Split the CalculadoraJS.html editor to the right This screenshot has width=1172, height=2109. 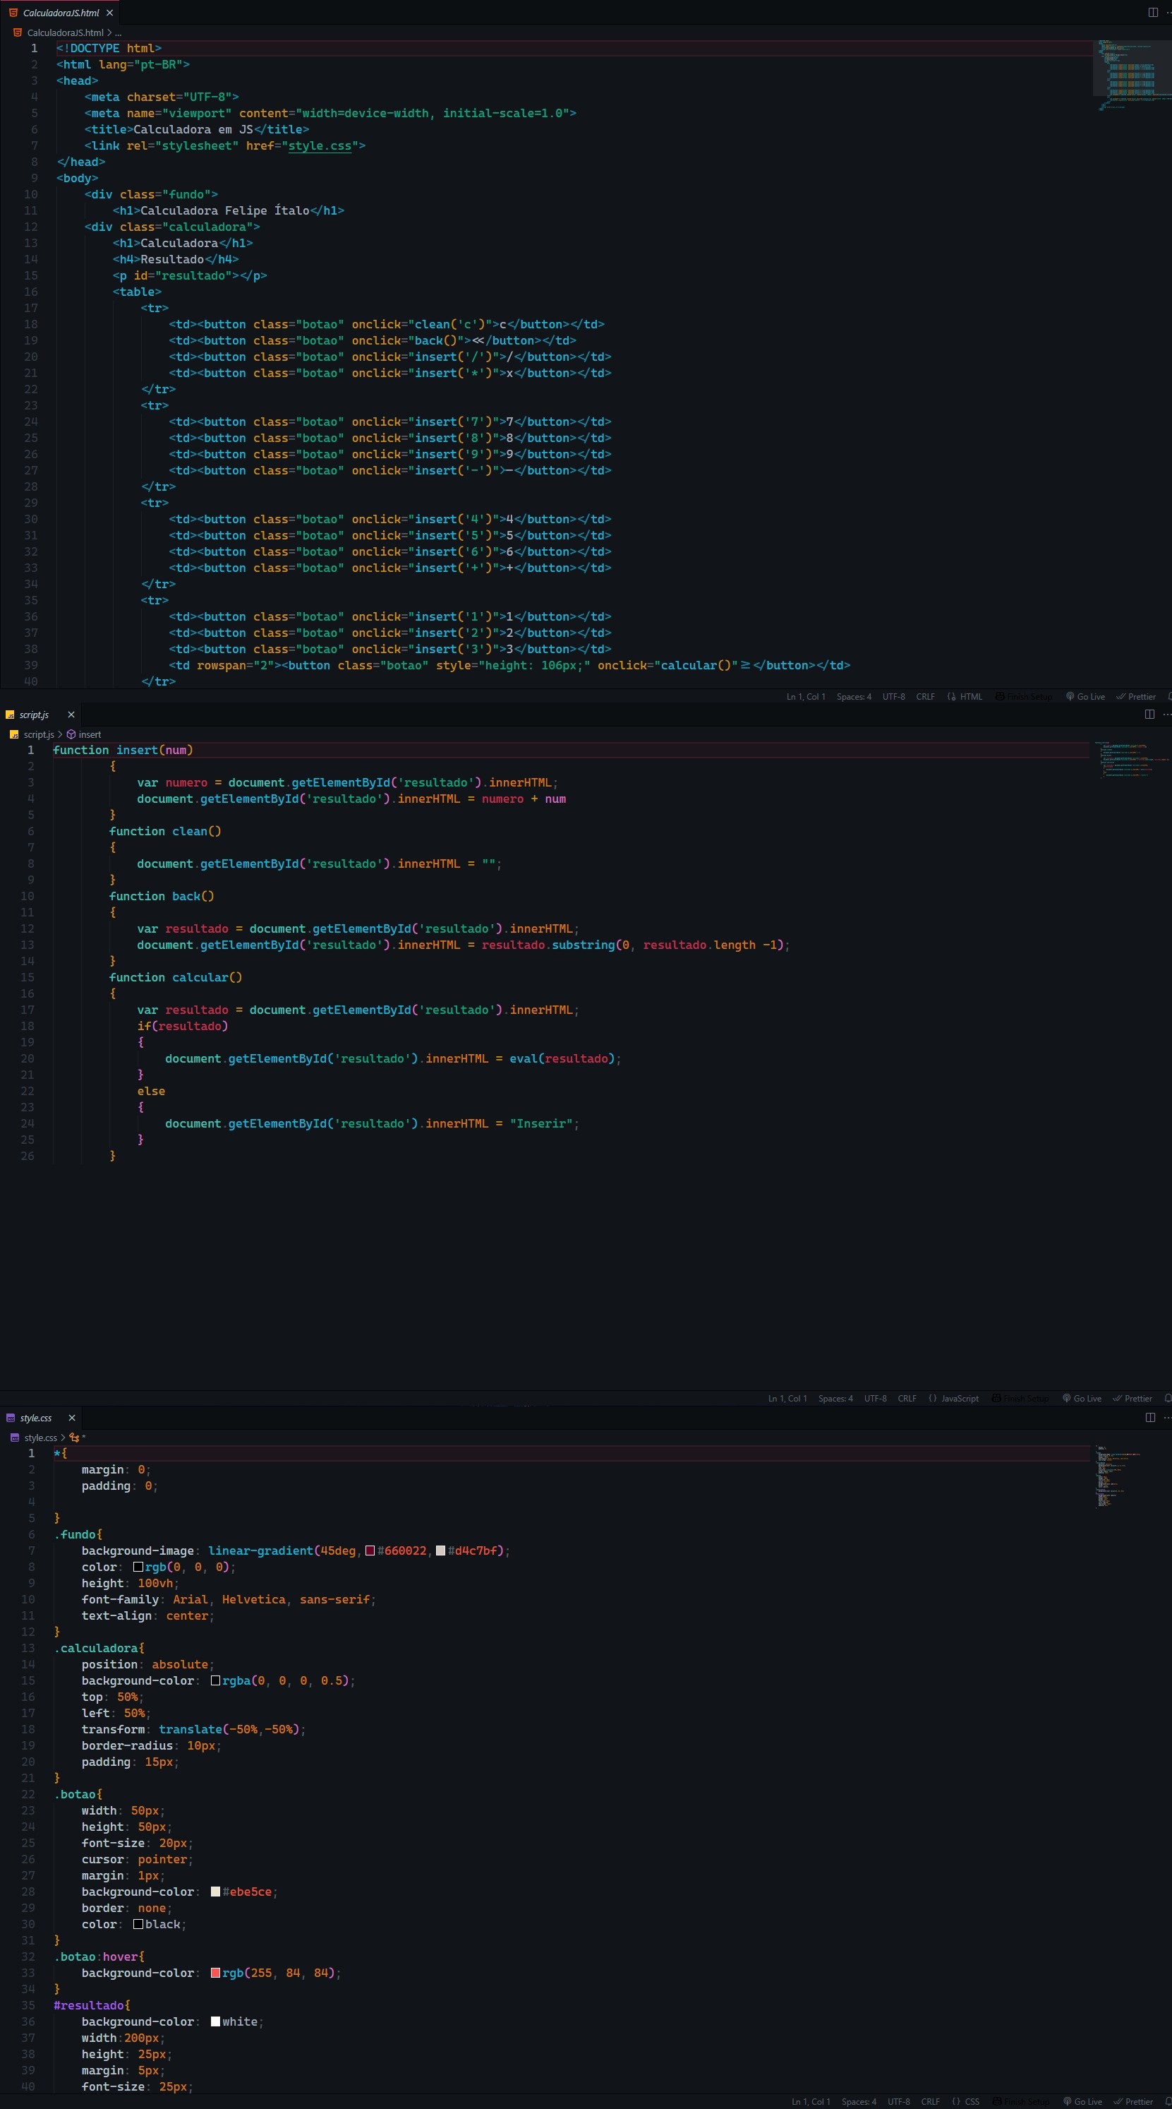click(x=1152, y=12)
